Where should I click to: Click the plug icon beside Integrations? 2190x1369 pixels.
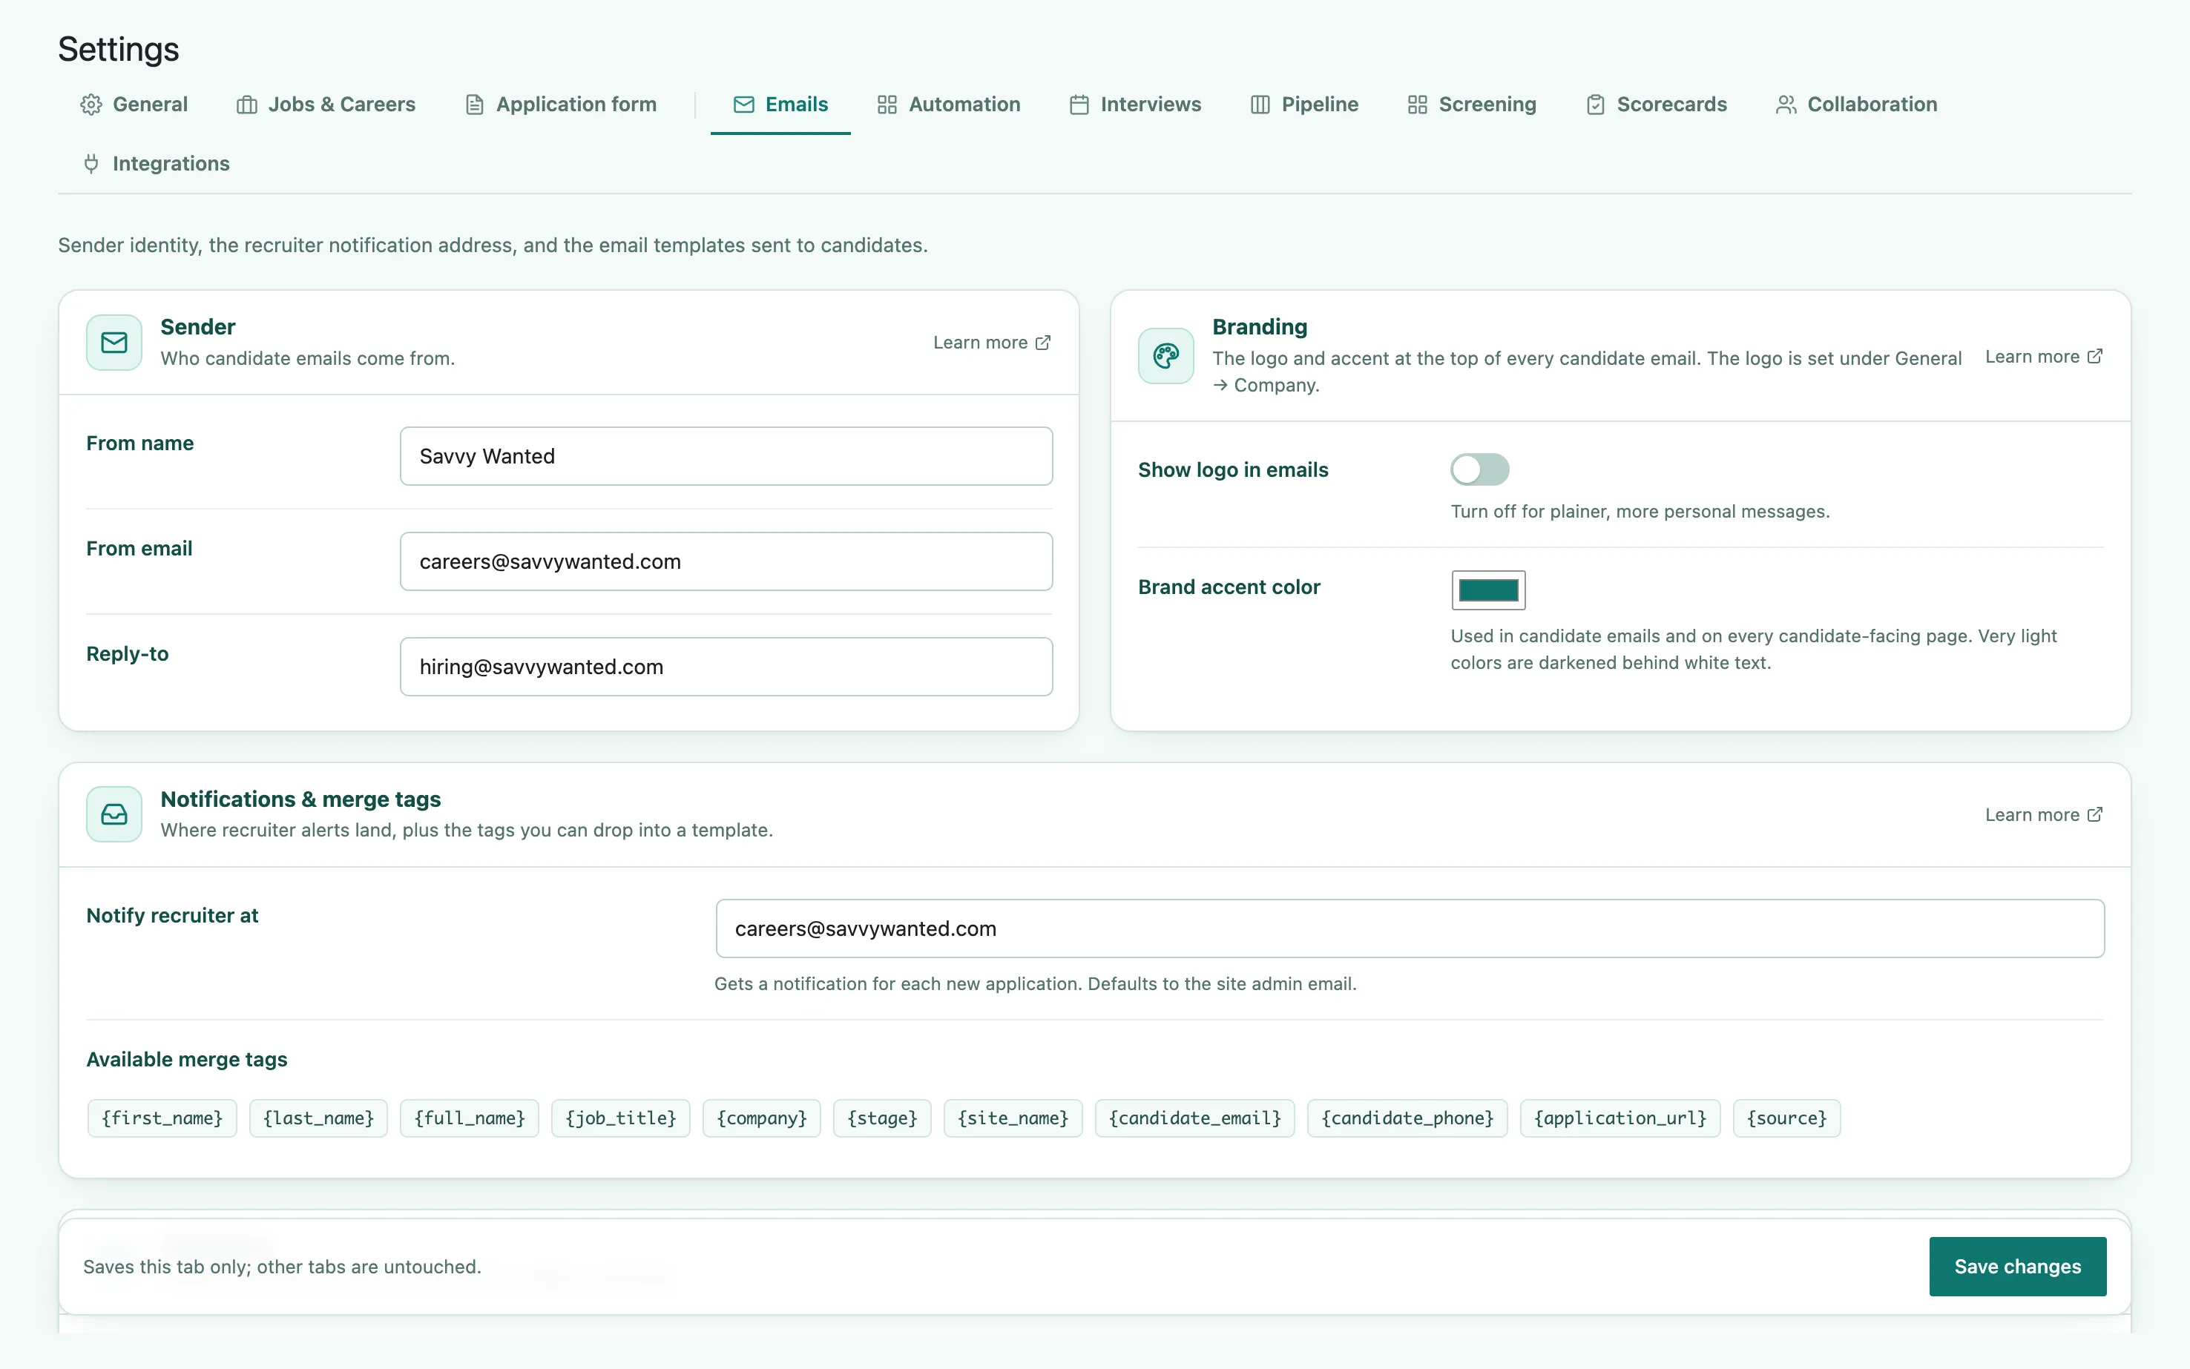click(x=91, y=164)
